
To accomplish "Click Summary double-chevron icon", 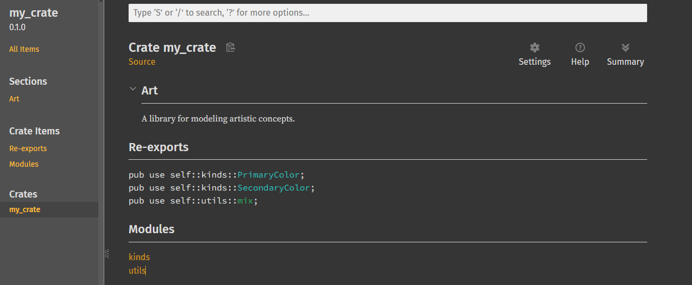I will point(625,48).
